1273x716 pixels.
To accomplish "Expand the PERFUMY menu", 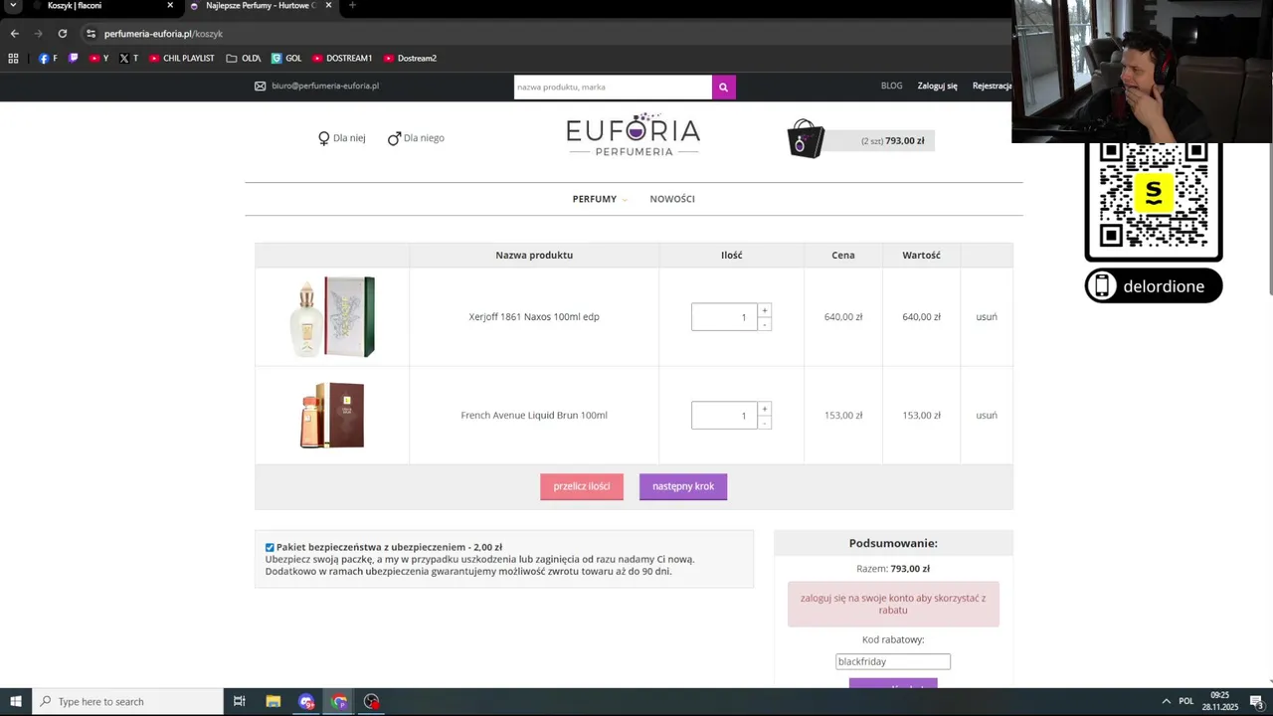I will click(600, 199).
